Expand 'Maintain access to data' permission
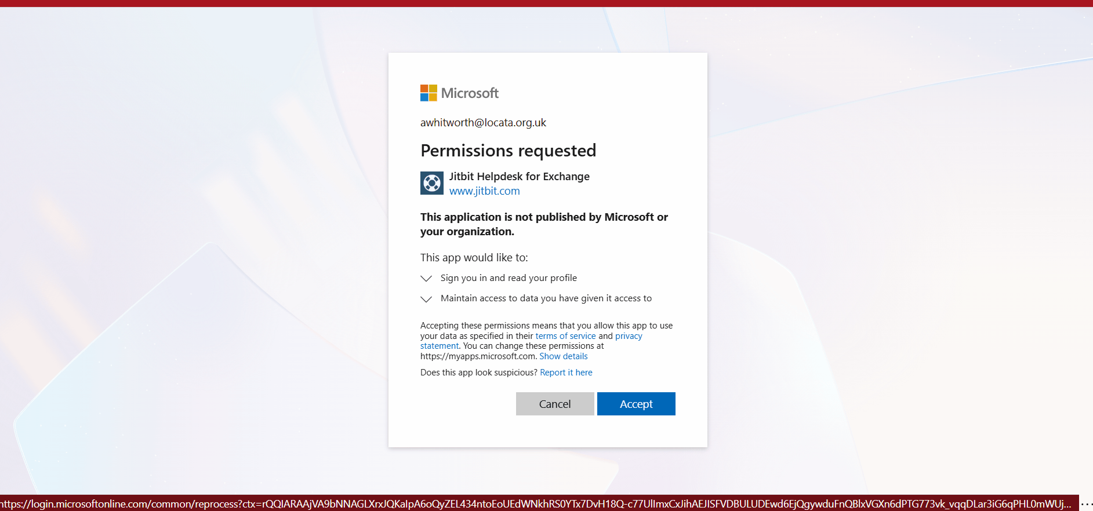The width and height of the screenshot is (1093, 511). click(x=426, y=298)
